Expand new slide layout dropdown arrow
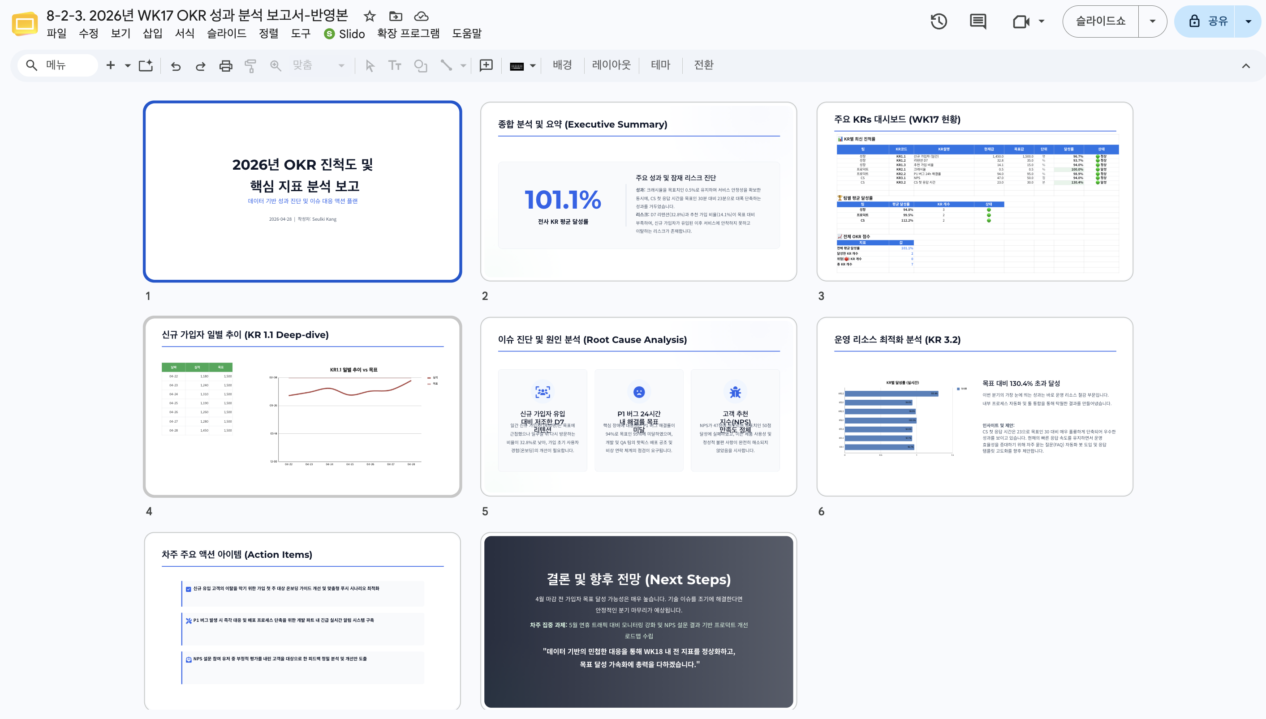This screenshot has height=719, width=1266. click(128, 65)
